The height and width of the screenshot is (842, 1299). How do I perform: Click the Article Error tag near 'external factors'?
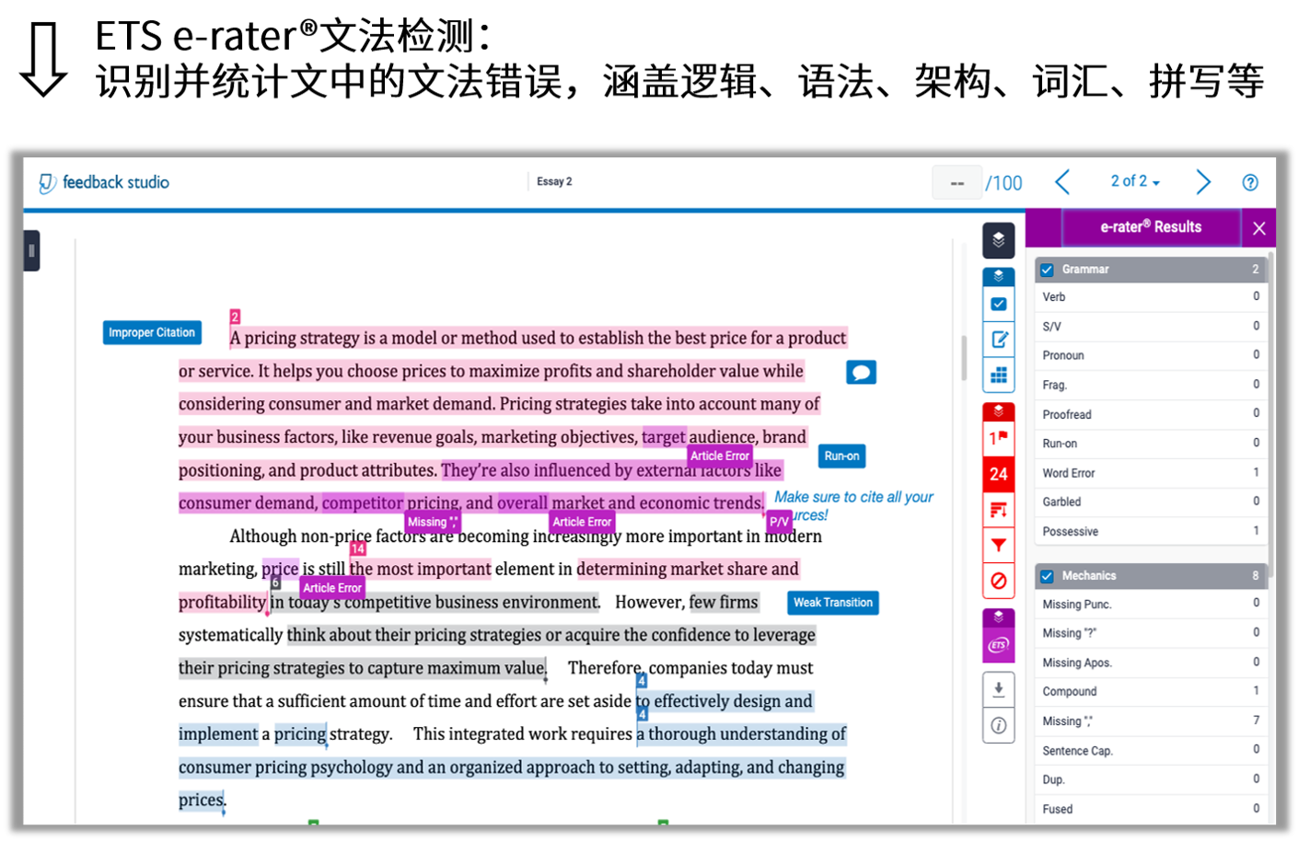720,456
